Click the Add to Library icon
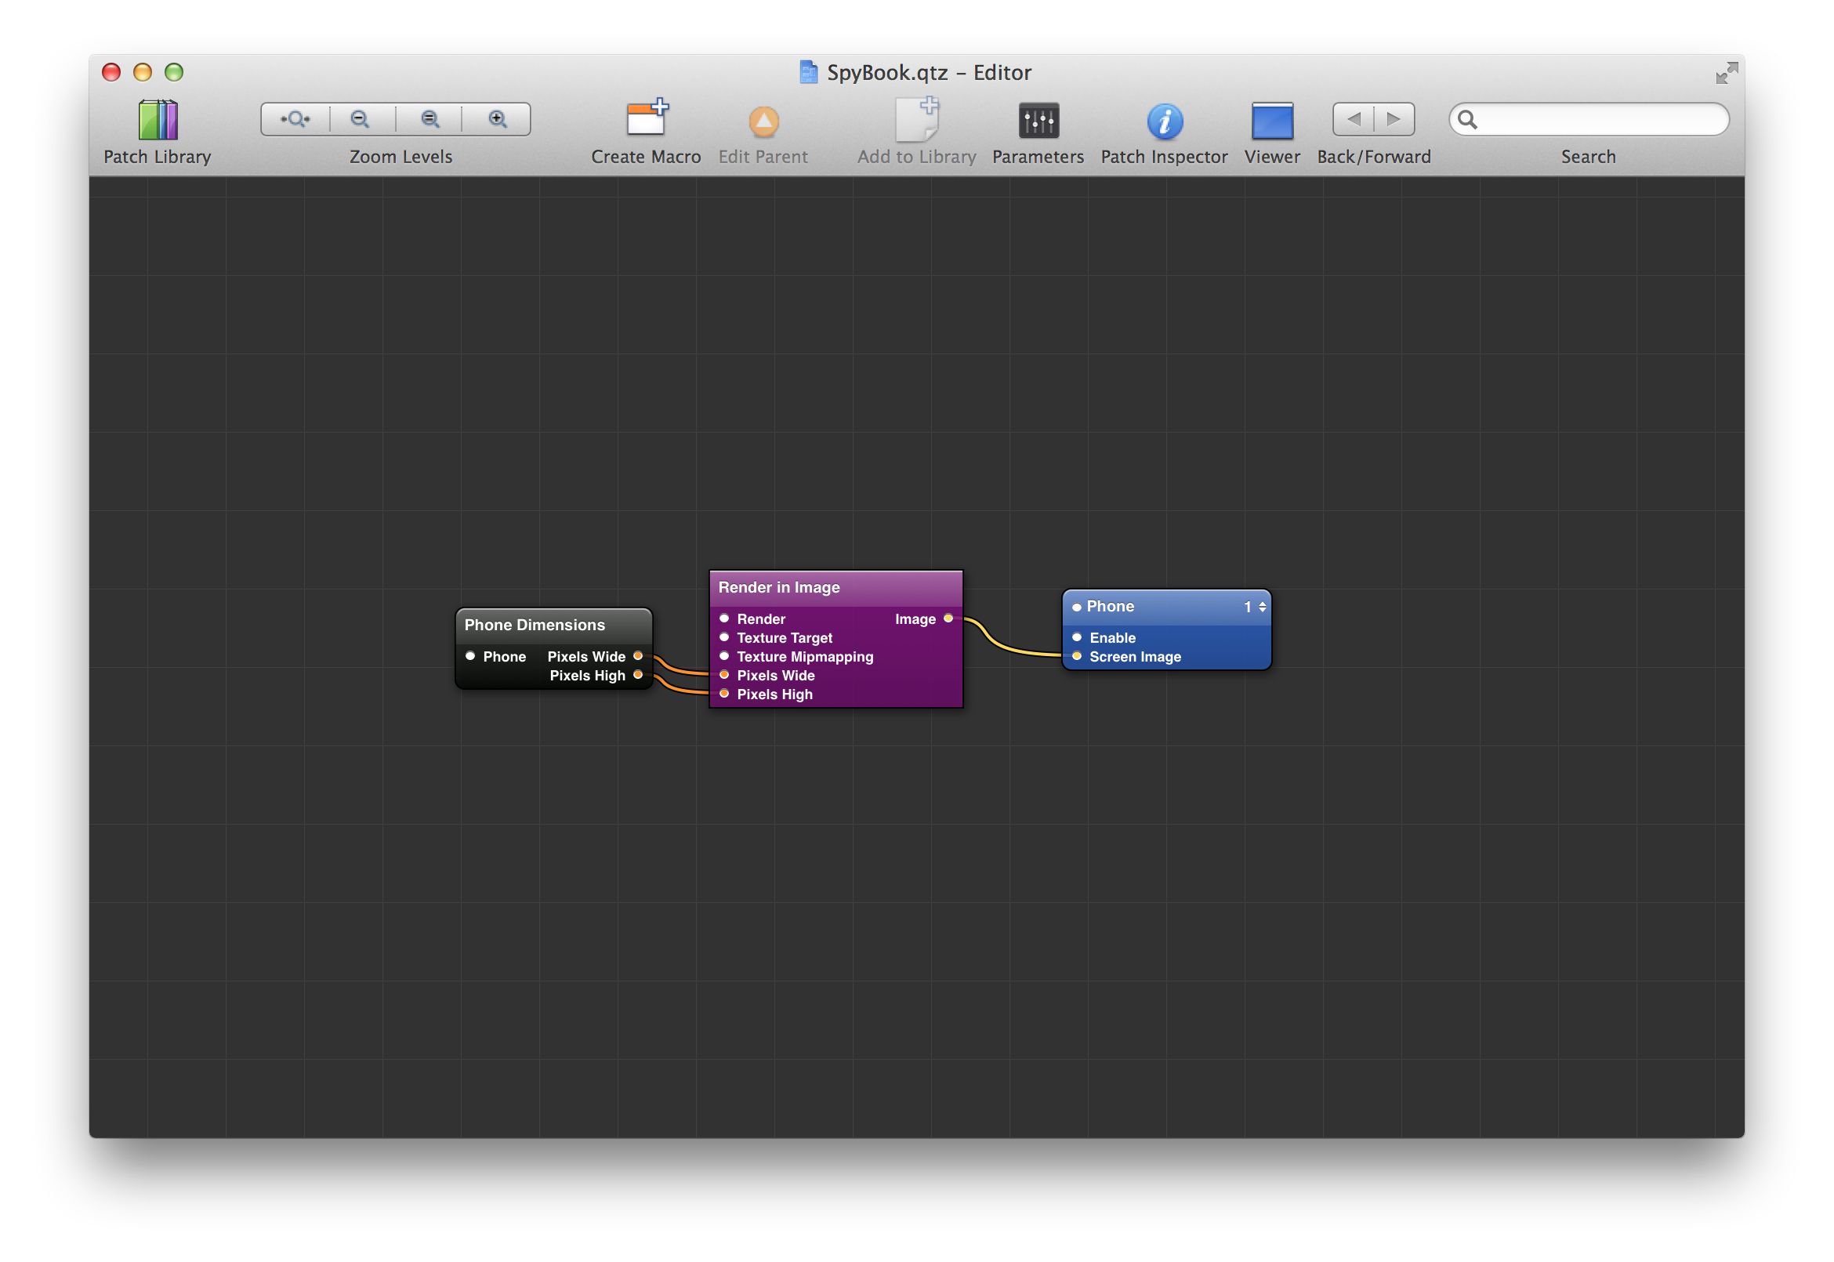 (917, 118)
